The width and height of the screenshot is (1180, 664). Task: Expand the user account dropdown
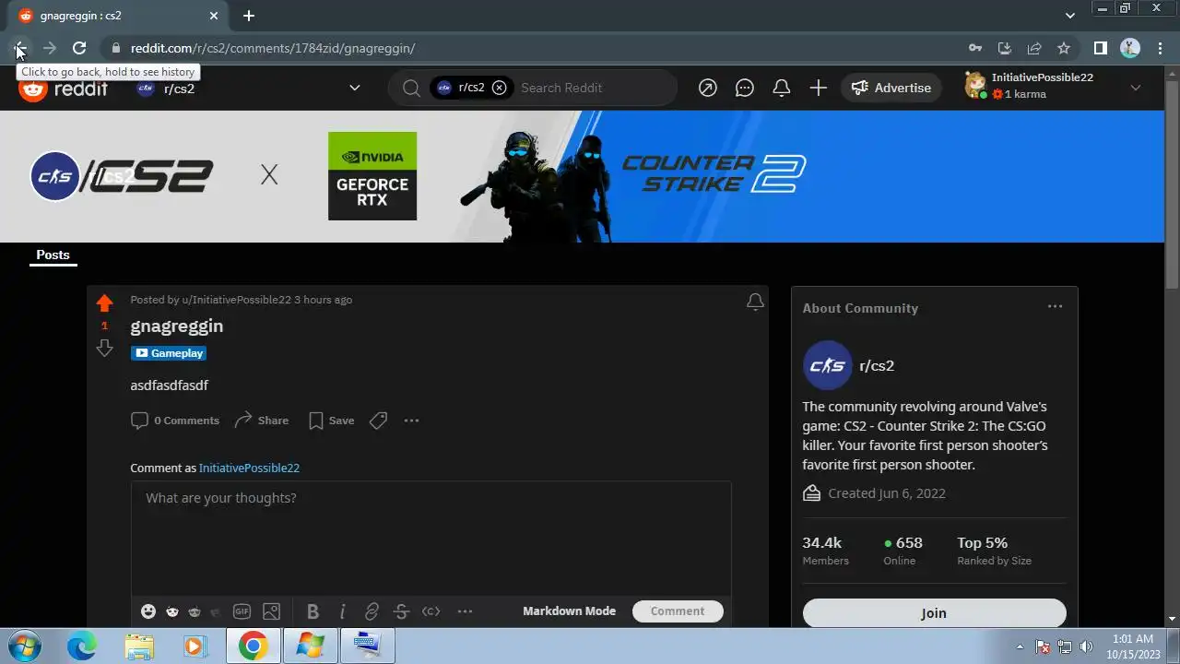(1136, 88)
